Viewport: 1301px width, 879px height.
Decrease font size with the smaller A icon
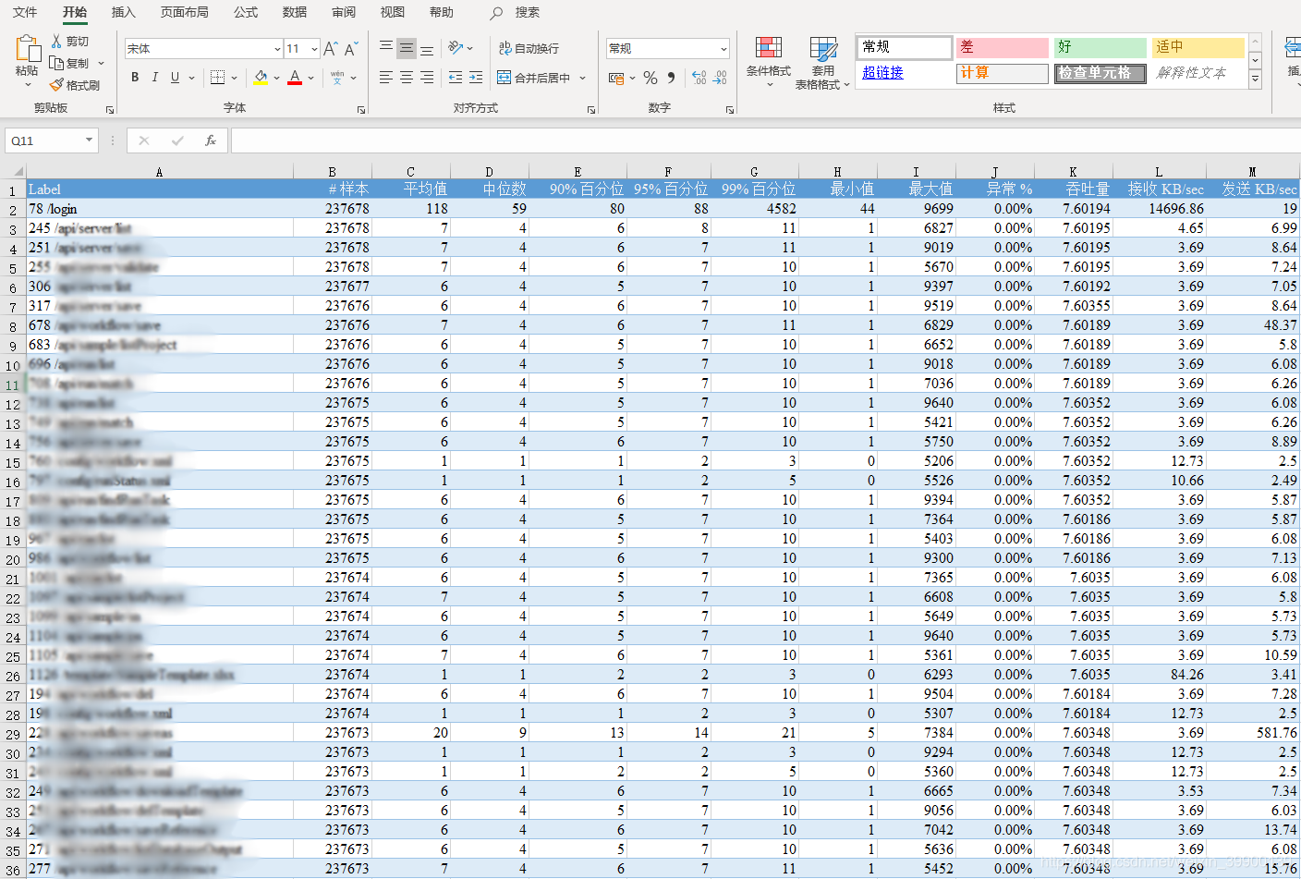(x=350, y=48)
